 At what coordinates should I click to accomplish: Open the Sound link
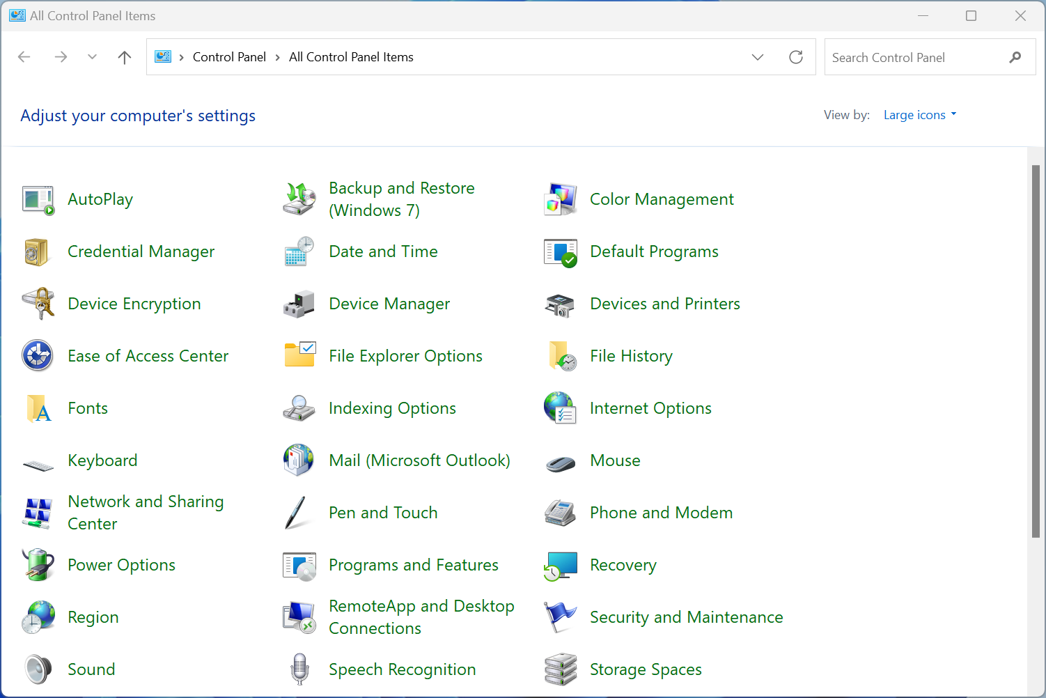coord(91,669)
